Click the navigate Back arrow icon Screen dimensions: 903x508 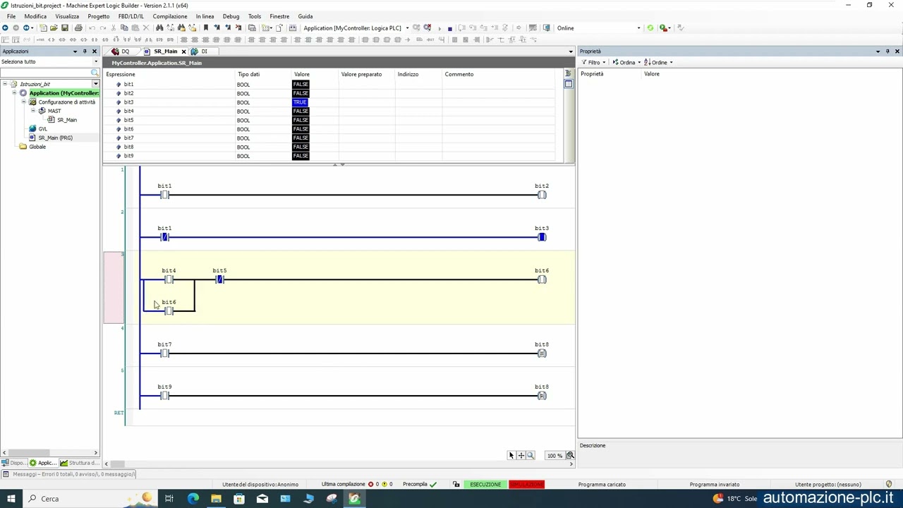[x=5, y=28]
